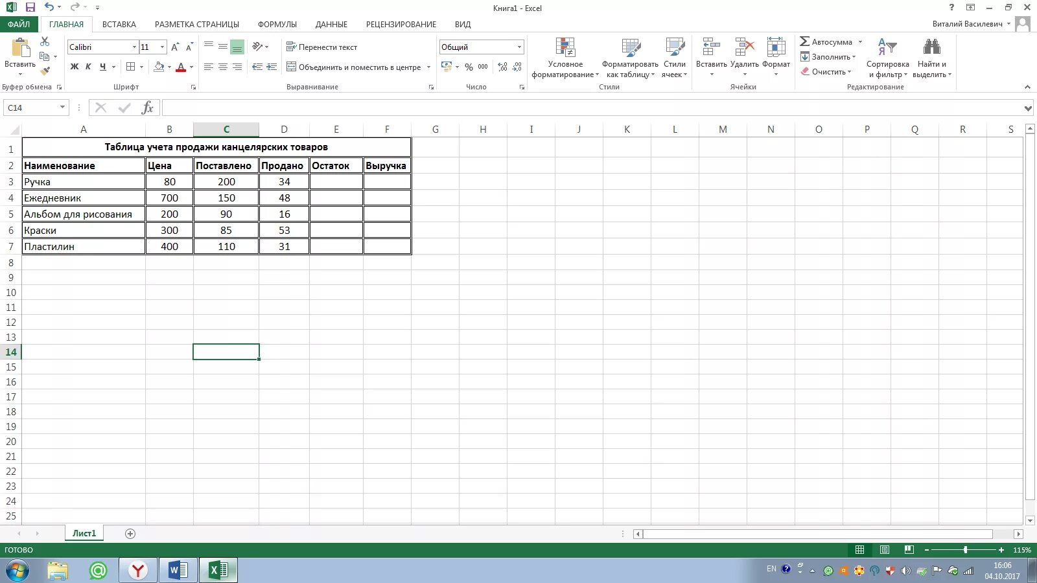Add a new sheet with the plus icon

pos(130,534)
